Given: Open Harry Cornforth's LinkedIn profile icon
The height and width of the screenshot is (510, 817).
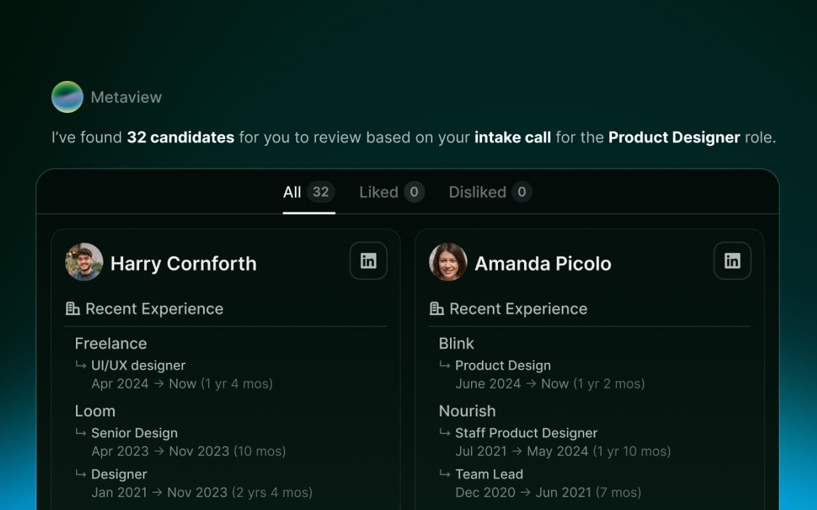Looking at the screenshot, I should click(x=368, y=261).
